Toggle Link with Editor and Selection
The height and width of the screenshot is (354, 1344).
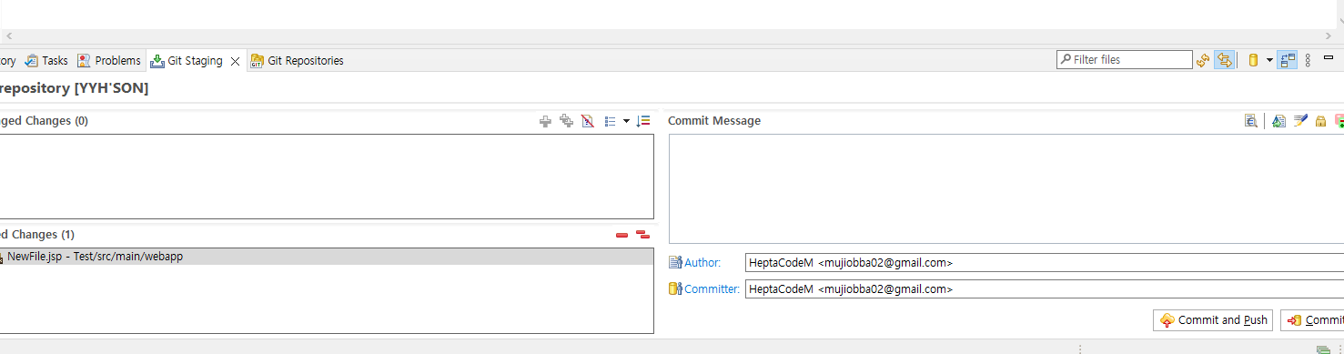pos(1225,60)
